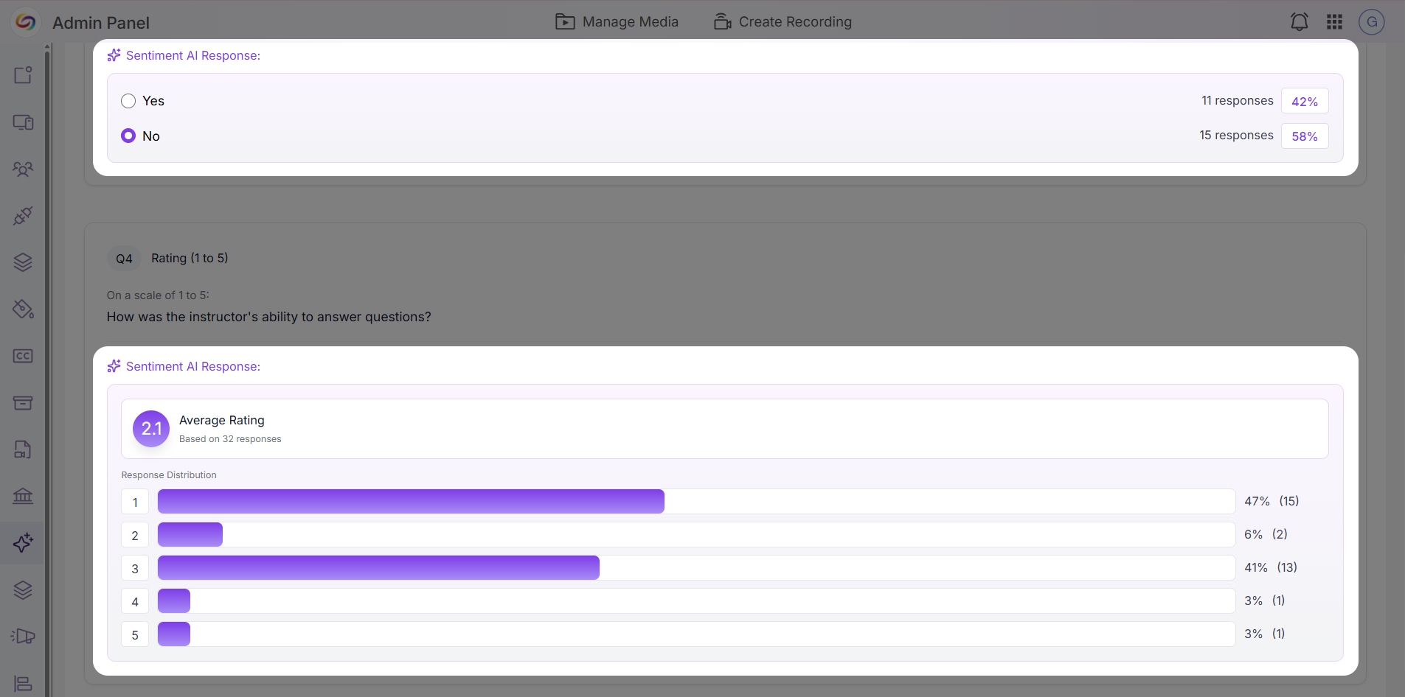Click the integrations plug icon in sidebar
The height and width of the screenshot is (697, 1405).
[x=23, y=216]
